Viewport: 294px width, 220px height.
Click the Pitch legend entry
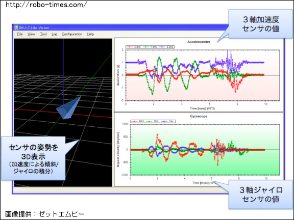(138, 121)
